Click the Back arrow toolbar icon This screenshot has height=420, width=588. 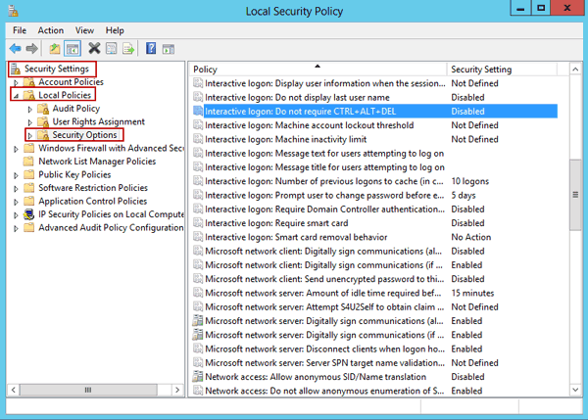point(15,48)
